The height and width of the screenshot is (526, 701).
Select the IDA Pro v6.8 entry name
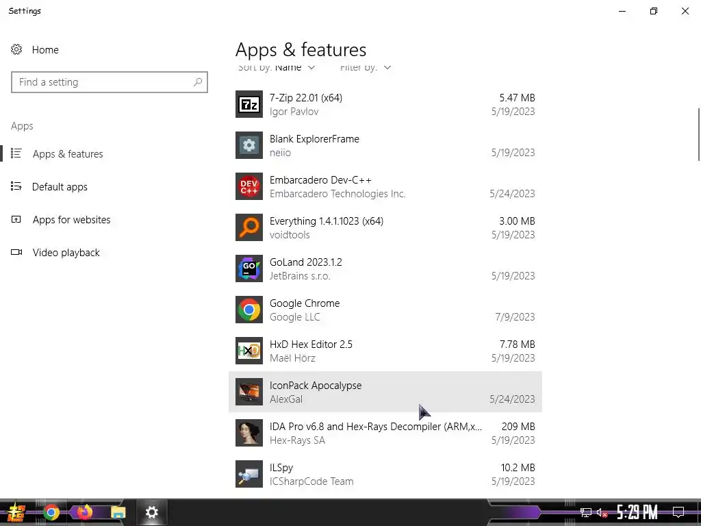pos(376,427)
